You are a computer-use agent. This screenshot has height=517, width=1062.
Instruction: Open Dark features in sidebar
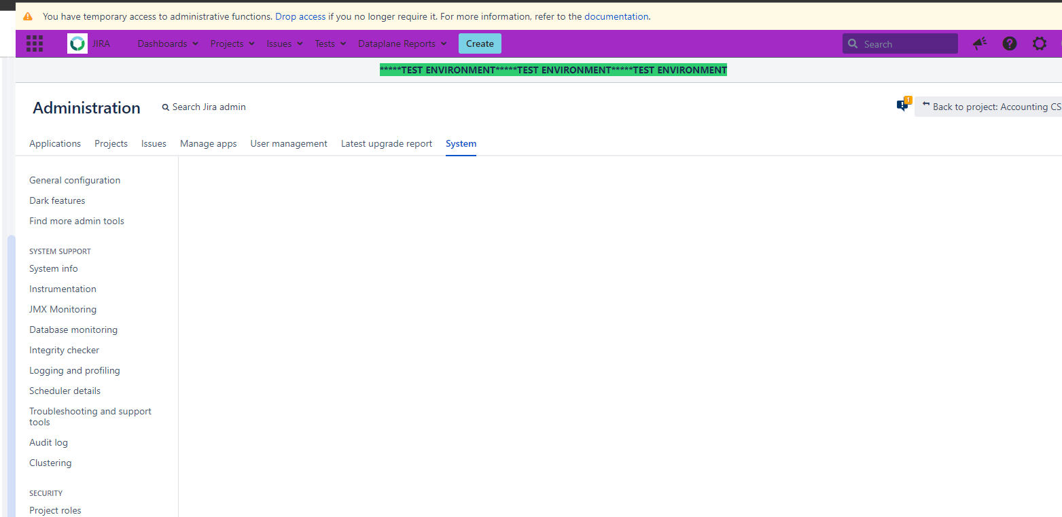click(57, 200)
